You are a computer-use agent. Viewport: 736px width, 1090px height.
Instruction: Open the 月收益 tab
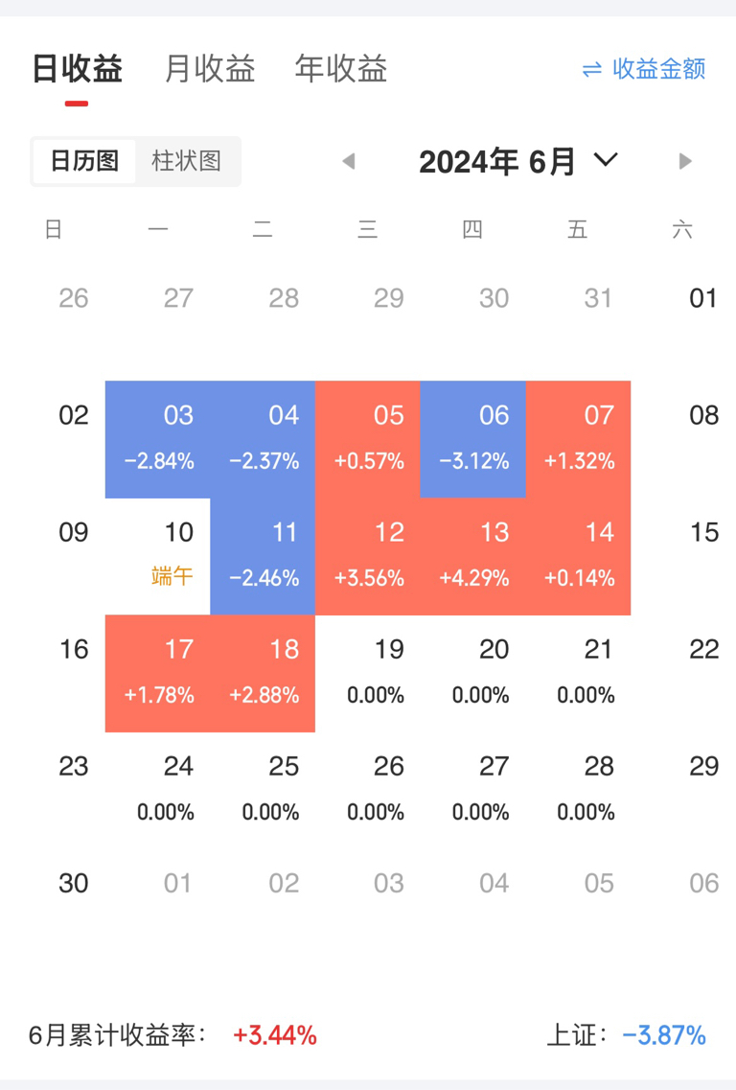(x=210, y=69)
